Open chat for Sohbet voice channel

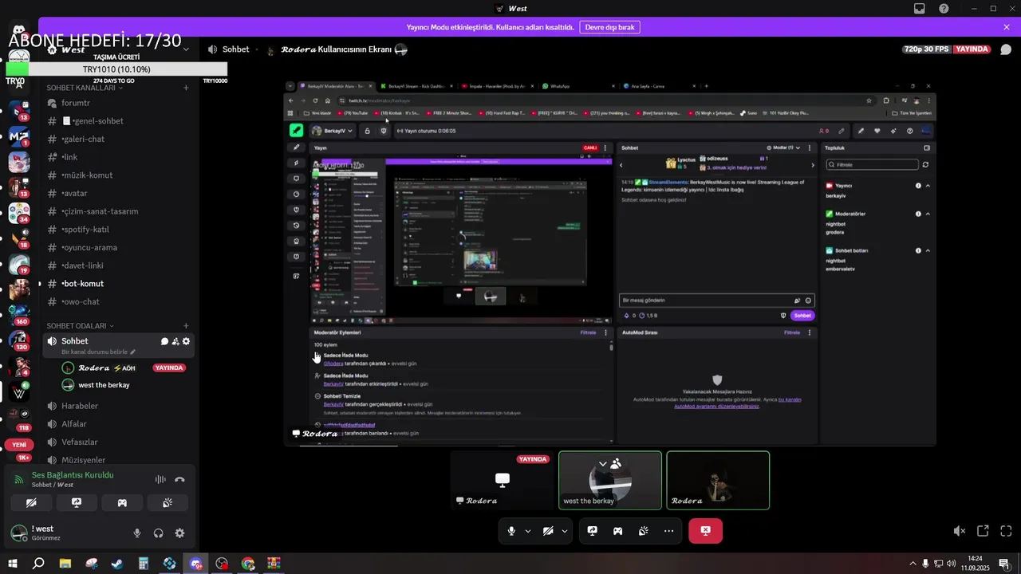pyautogui.click(x=164, y=341)
